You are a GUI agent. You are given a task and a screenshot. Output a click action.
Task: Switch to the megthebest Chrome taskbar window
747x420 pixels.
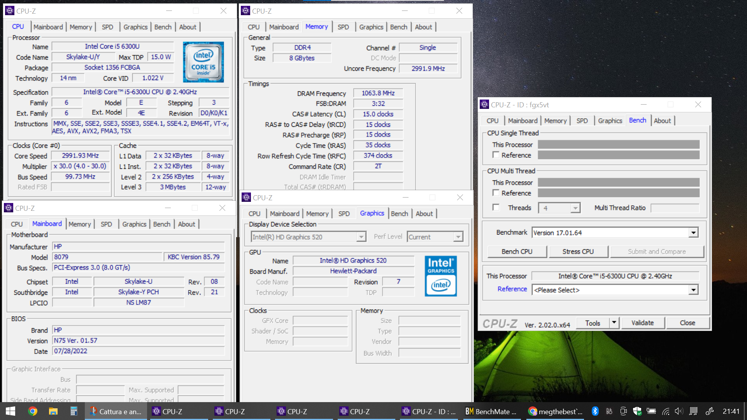tap(556, 411)
